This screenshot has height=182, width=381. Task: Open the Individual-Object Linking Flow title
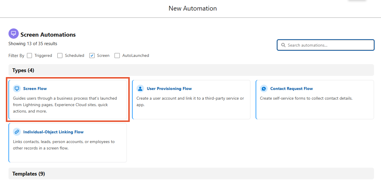(x=54, y=132)
